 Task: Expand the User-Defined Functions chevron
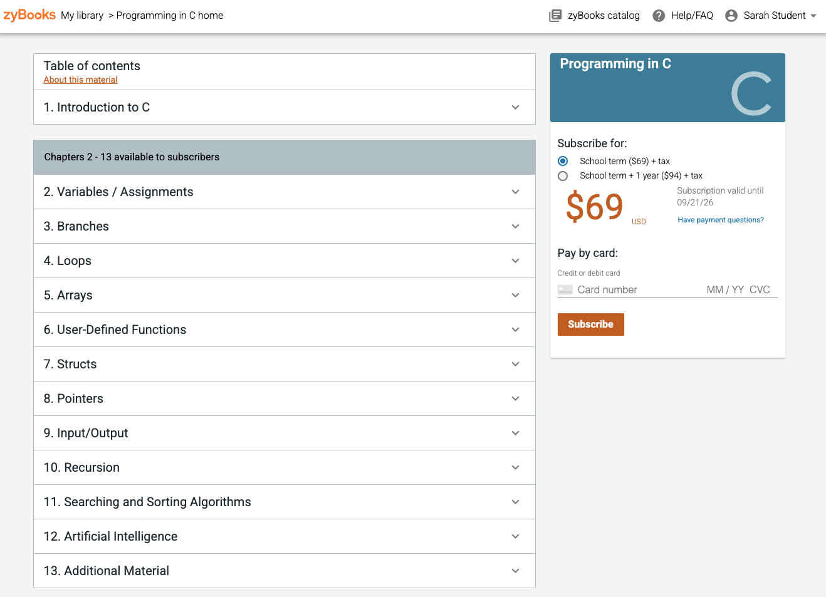(x=515, y=330)
